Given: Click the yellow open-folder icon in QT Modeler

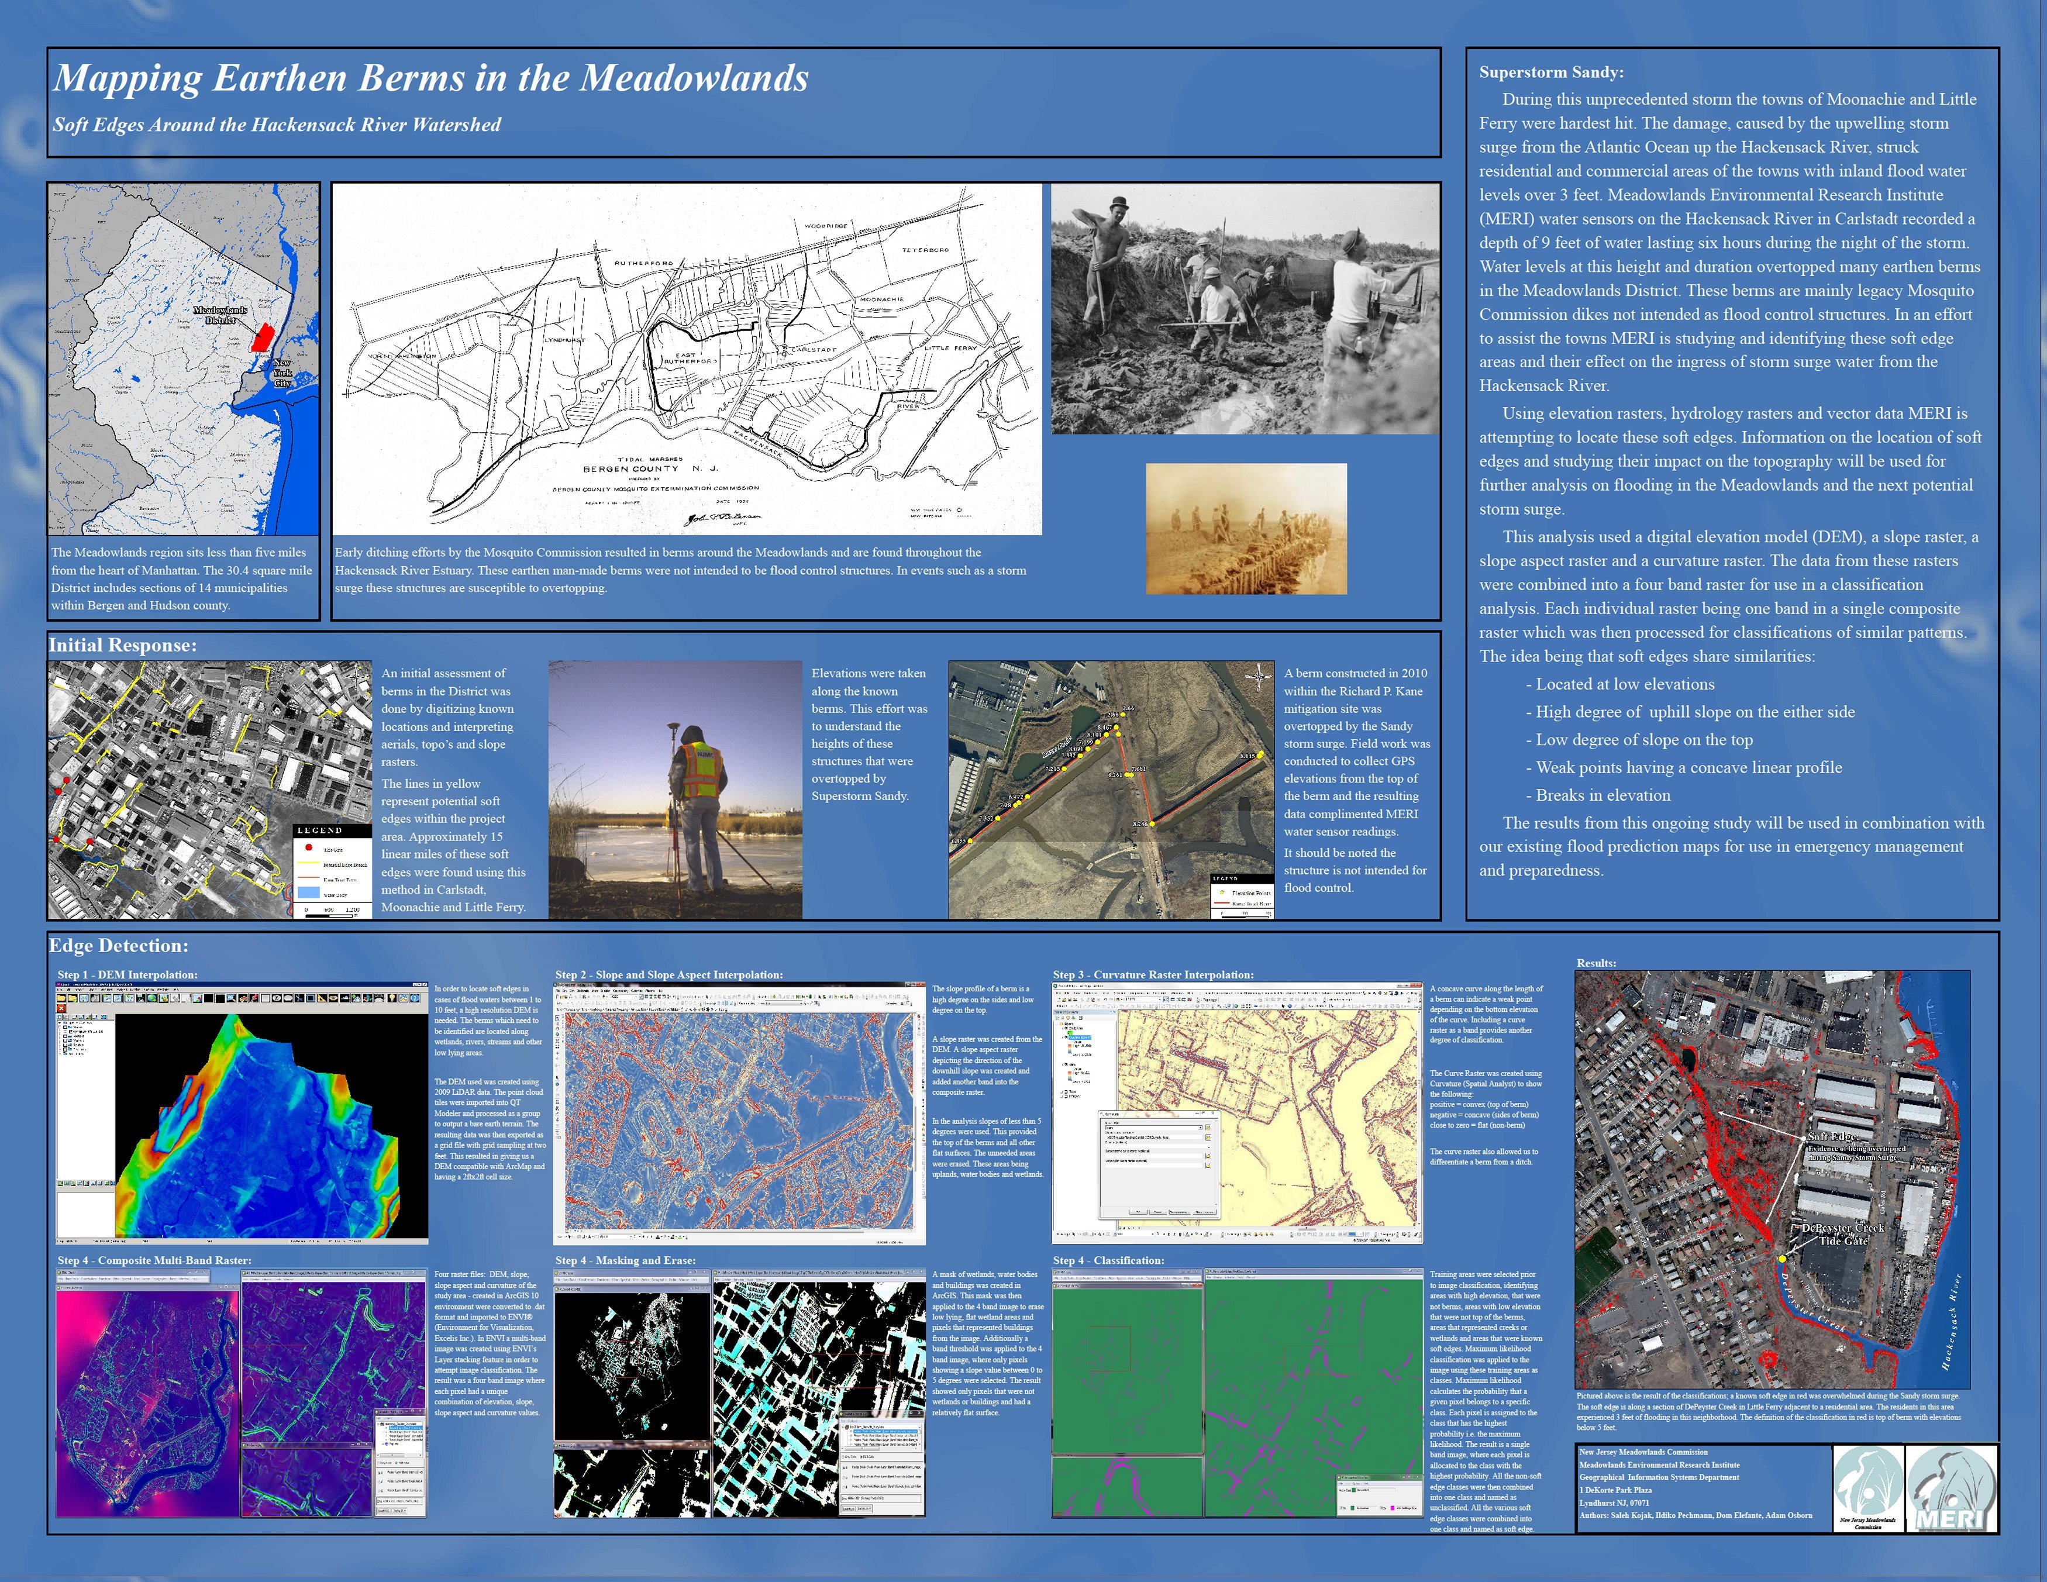Looking at the screenshot, I should click(61, 998).
